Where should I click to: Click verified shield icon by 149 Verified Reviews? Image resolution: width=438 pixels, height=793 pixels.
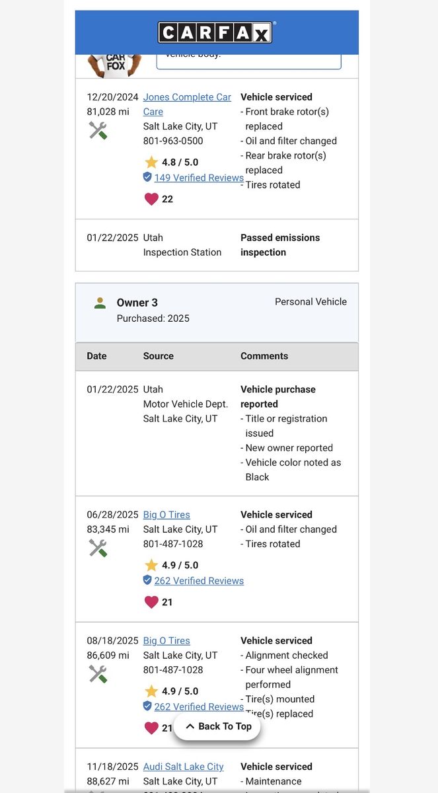(147, 177)
